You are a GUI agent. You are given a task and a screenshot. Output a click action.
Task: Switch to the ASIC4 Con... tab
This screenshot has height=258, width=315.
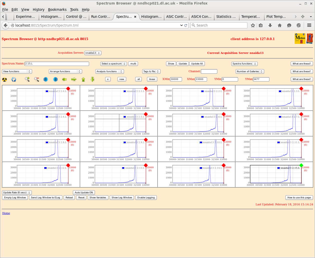point(201,17)
